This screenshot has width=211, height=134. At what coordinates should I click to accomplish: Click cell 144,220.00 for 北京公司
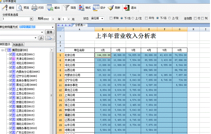(103, 55)
